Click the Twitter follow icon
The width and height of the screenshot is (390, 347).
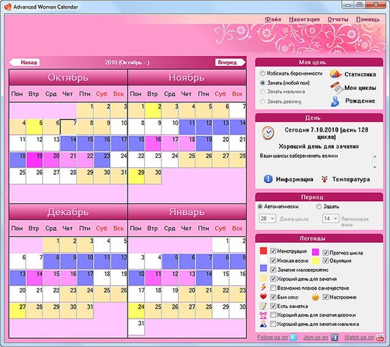(x=292, y=337)
